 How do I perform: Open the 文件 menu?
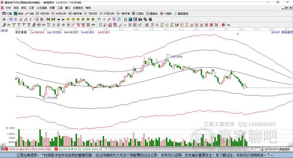point(8,8)
